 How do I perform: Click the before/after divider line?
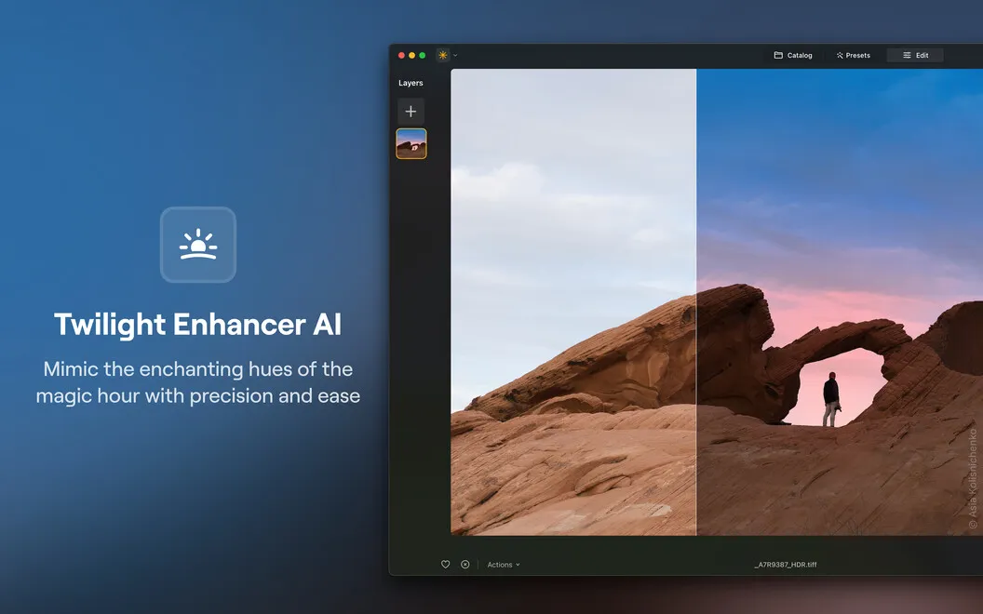coord(696,302)
